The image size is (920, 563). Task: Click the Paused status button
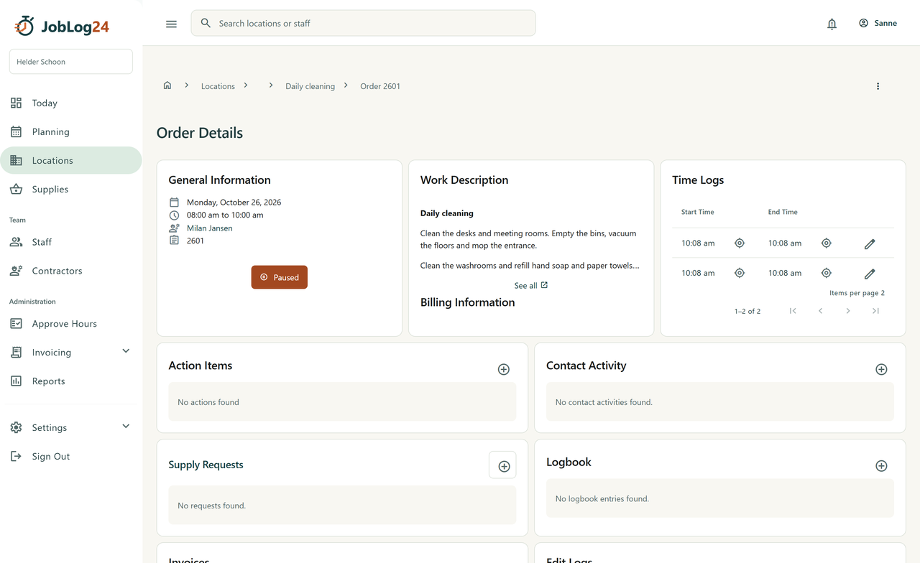click(279, 277)
